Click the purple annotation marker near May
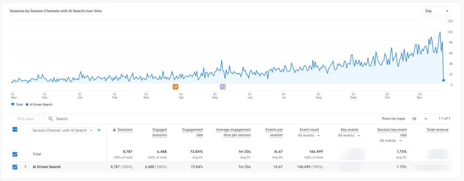Image resolution: width=464 pixels, height=181 pixels. pos(223,87)
